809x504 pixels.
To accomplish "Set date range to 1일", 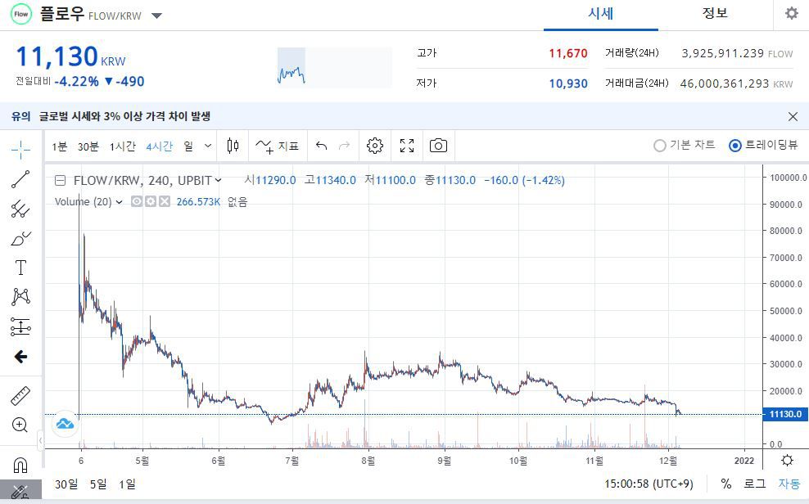I will [x=128, y=484].
